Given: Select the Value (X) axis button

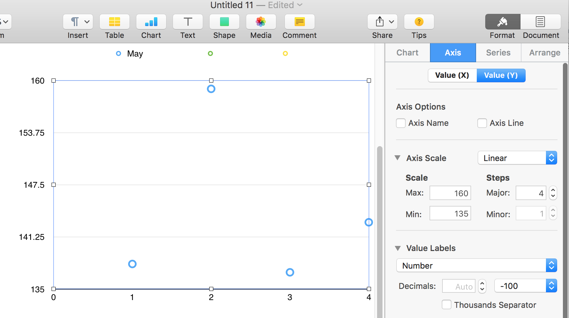Looking at the screenshot, I should (x=452, y=75).
